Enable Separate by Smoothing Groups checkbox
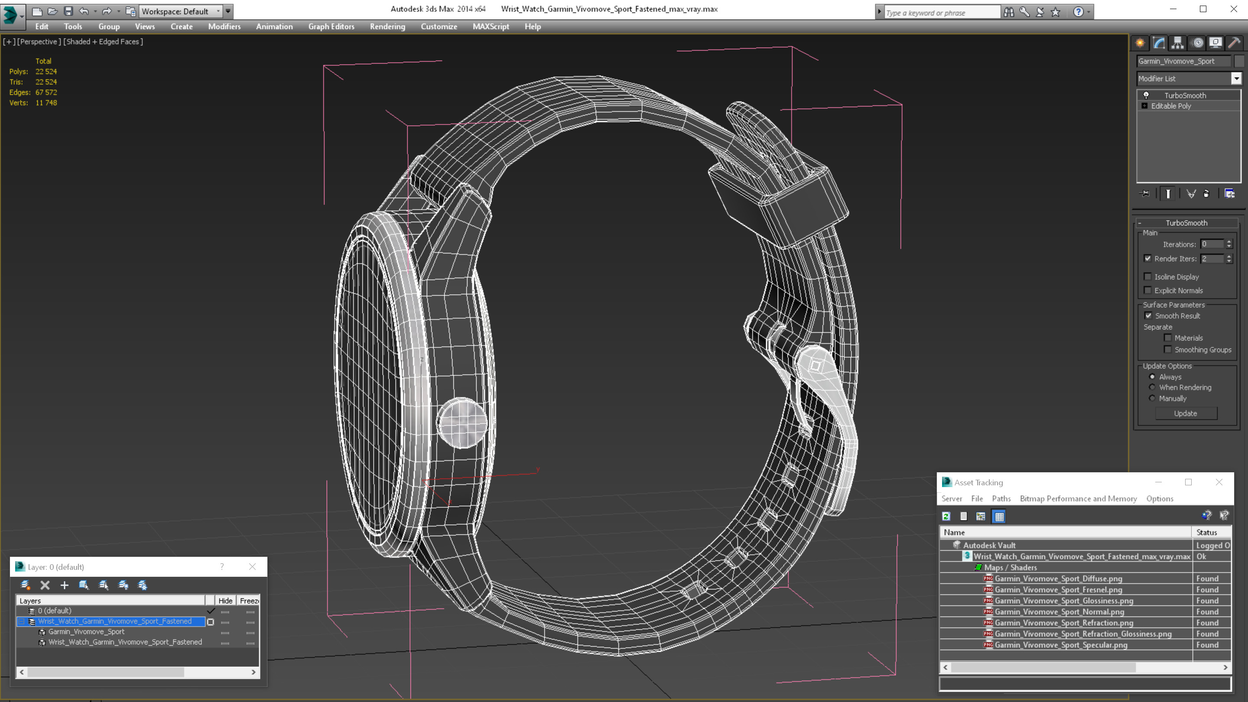 [1167, 349]
